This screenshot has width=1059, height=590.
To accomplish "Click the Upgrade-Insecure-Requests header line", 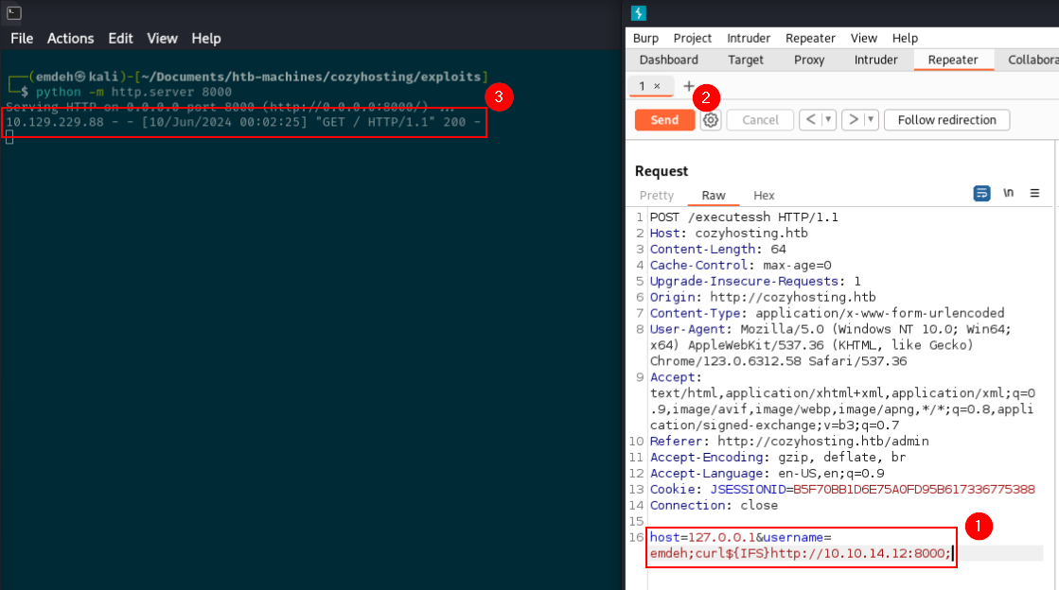I will (x=755, y=282).
